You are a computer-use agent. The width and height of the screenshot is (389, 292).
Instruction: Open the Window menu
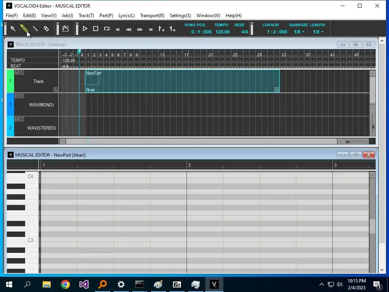click(208, 15)
